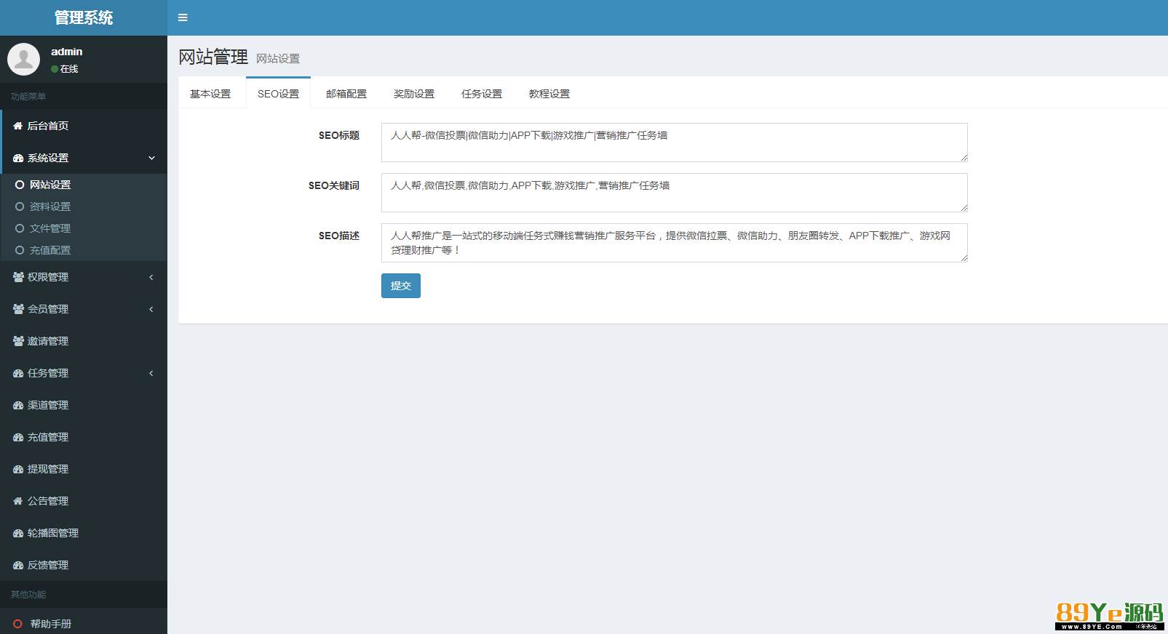Expand the 会员管理 menu arrow
1168x634 pixels.
(x=151, y=309)
